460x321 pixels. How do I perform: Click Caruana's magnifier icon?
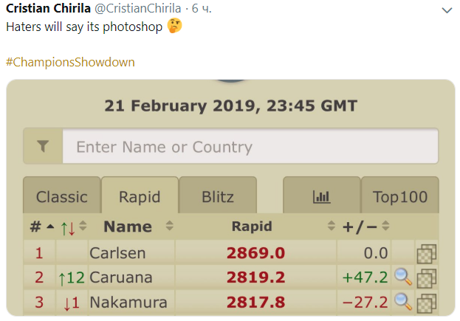[x=402, y=277]
